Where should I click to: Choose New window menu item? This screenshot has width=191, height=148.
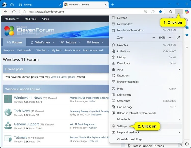(146, 24)
